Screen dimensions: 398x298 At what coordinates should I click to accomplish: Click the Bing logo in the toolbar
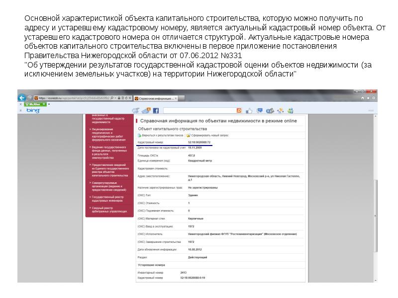[x=33, y=110]
